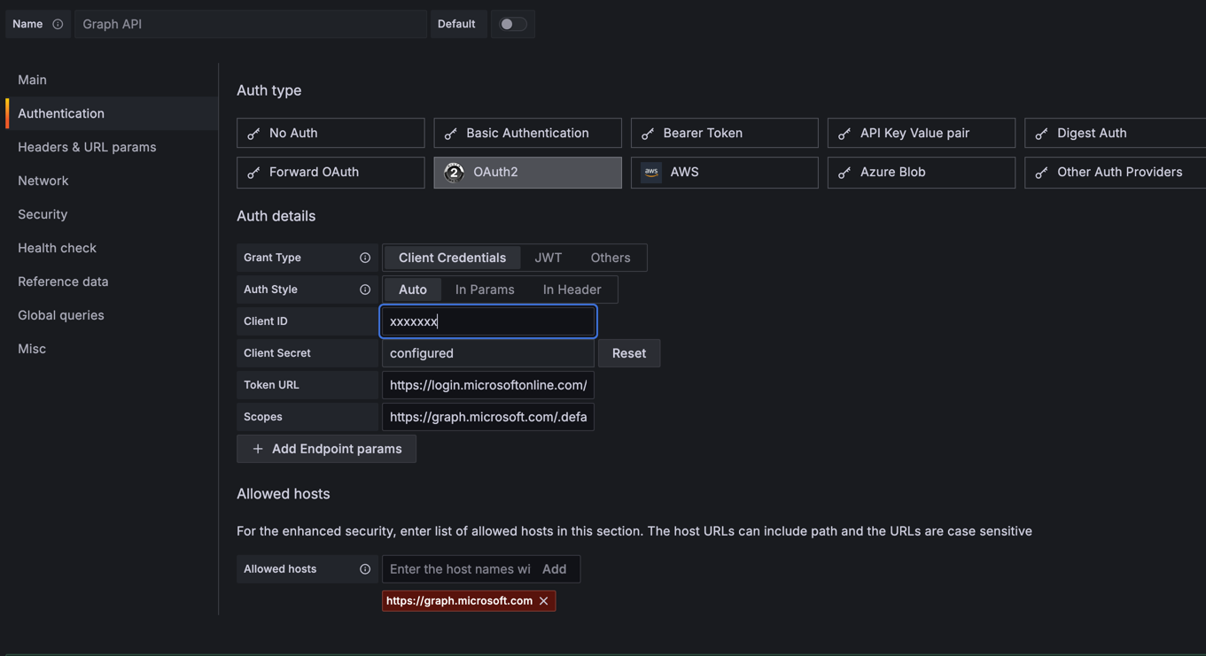
Task: Open the Headers & URL params section
Action: [87, 147]
